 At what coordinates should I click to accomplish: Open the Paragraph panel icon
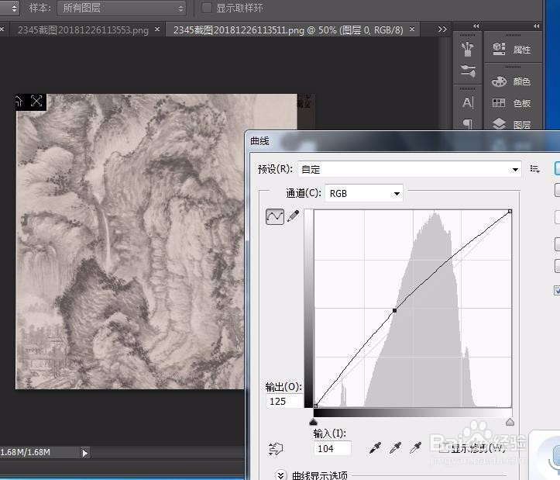tap(468, 124)
